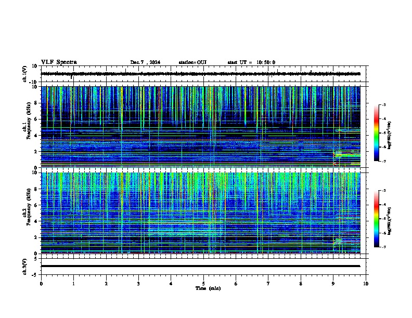Click the '6' kHz tick label of ch.2 spectrogram
Screen dimensions: 412x318
pyautogui.click(x=36, y=205)
